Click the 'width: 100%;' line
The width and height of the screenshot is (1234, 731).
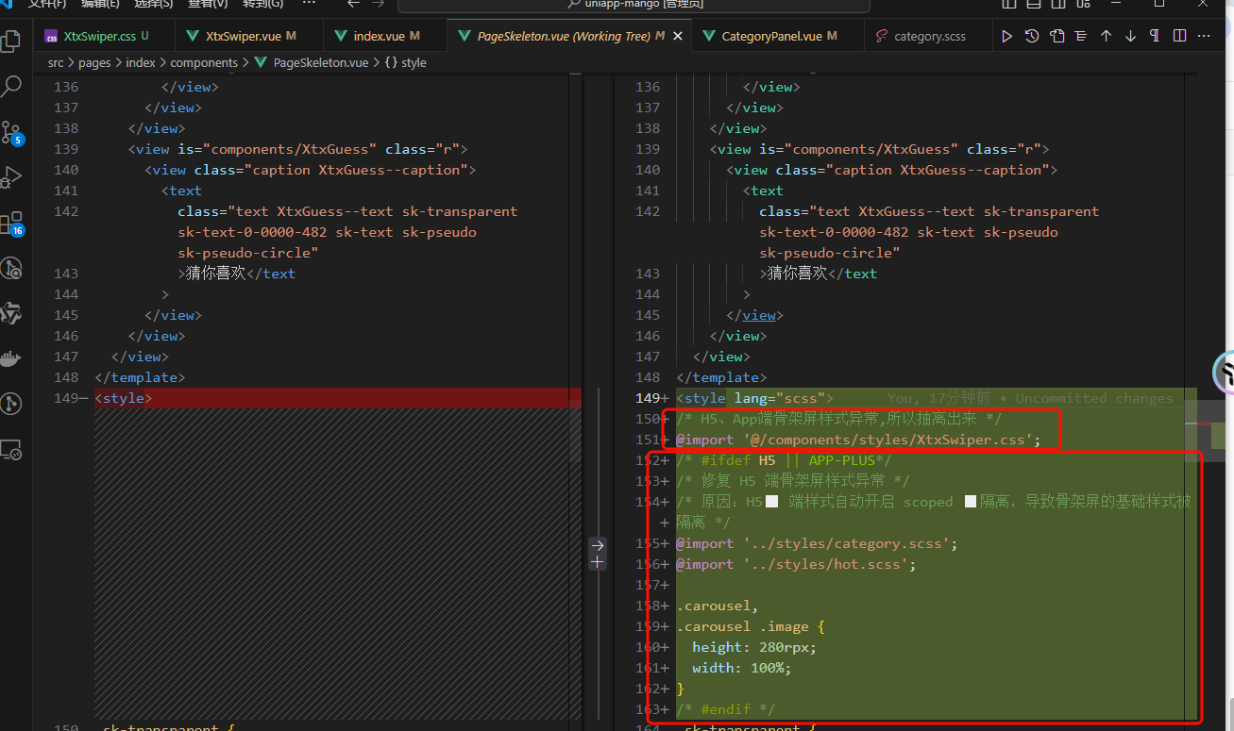pyautogui.click(x=741, y=668)
